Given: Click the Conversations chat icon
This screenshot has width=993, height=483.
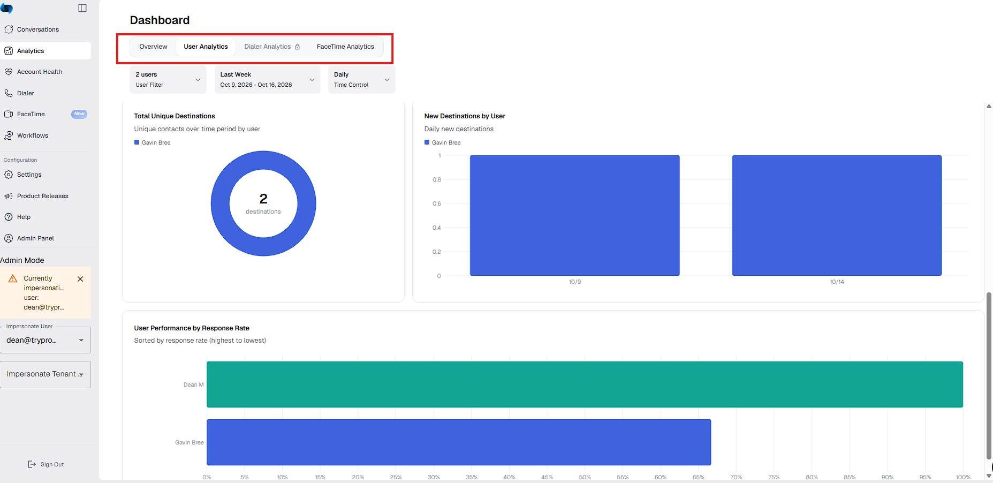Looking at the screenshot, I should click(9, 29).
